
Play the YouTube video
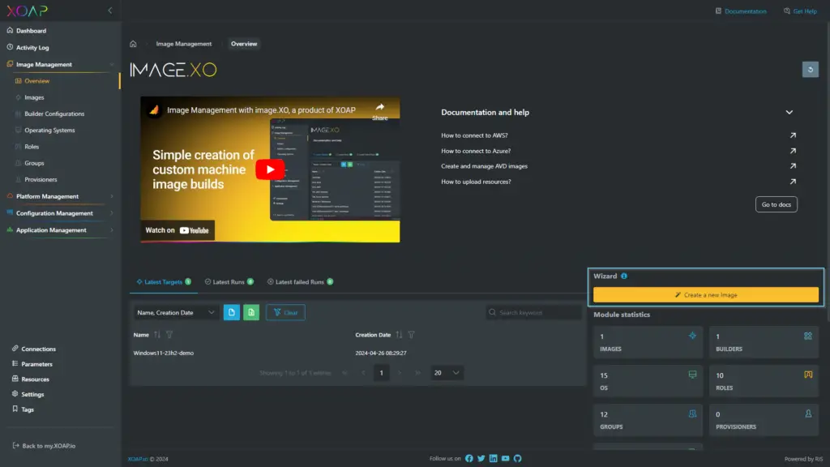coord(270,169)
